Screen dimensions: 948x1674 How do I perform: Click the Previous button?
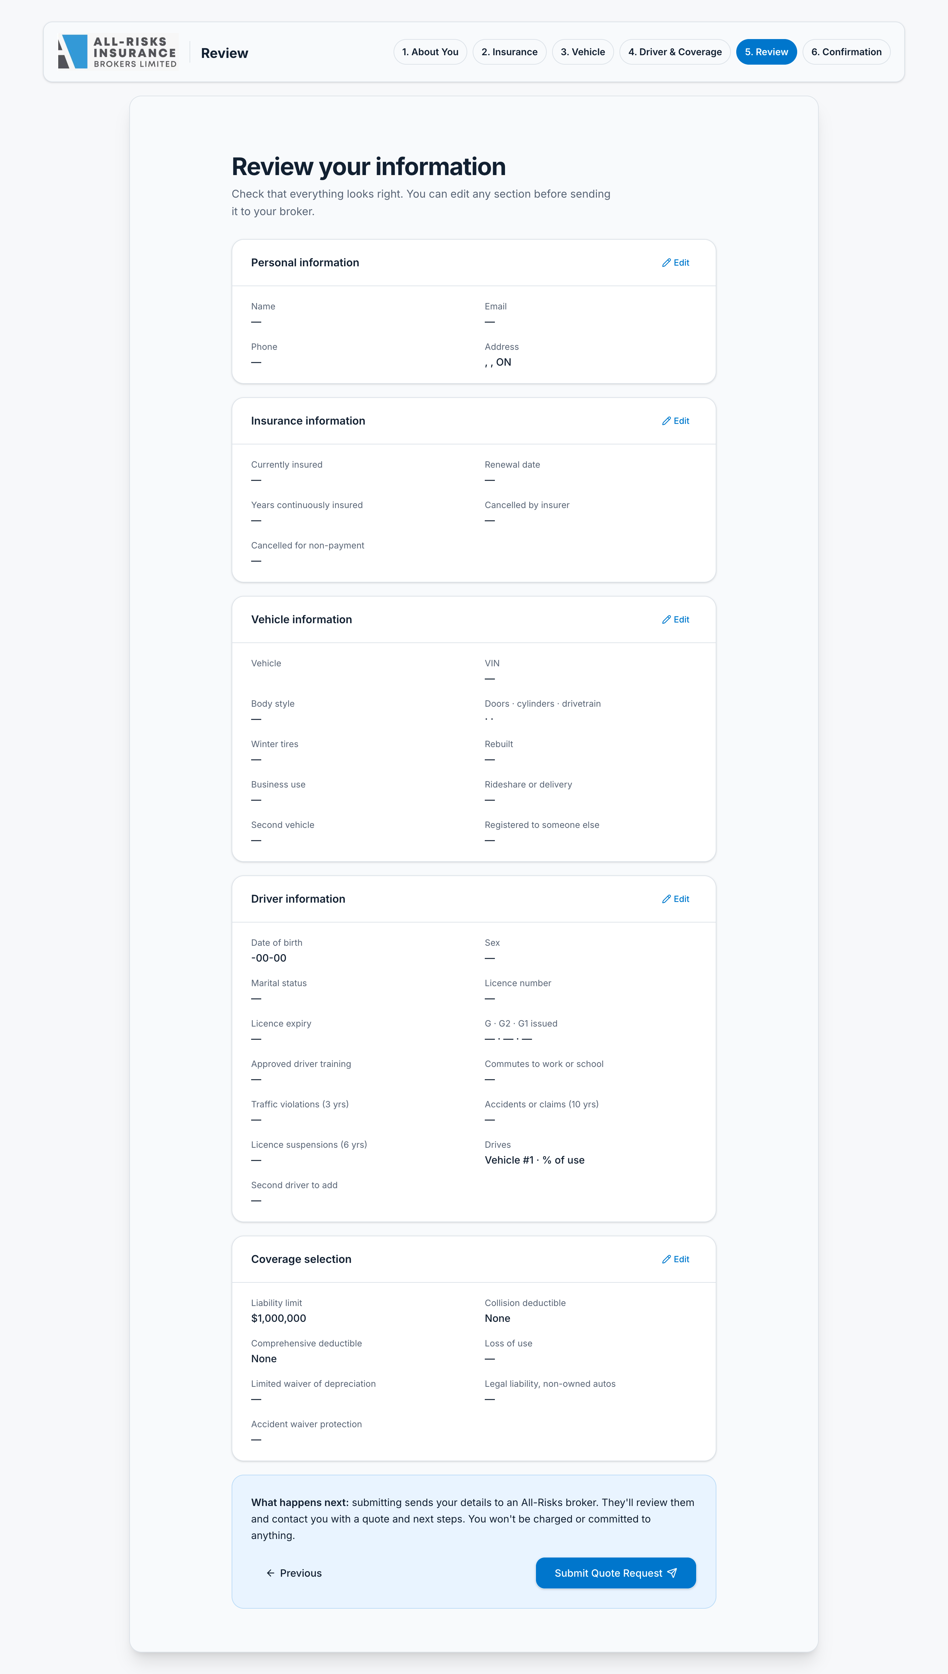point(294,1572)
